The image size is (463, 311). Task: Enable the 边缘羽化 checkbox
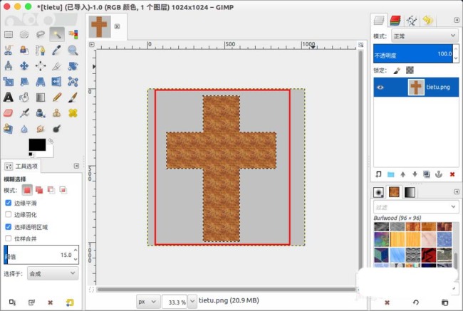9,214
